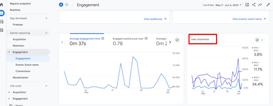Open Firebase report
The width and height of the screenshot is (273, 106).
[18, 25]
